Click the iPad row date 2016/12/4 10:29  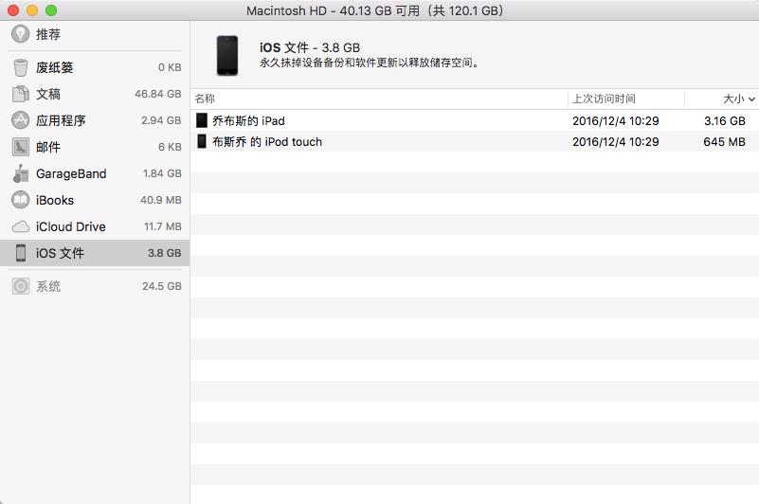(x=616, y=120)
